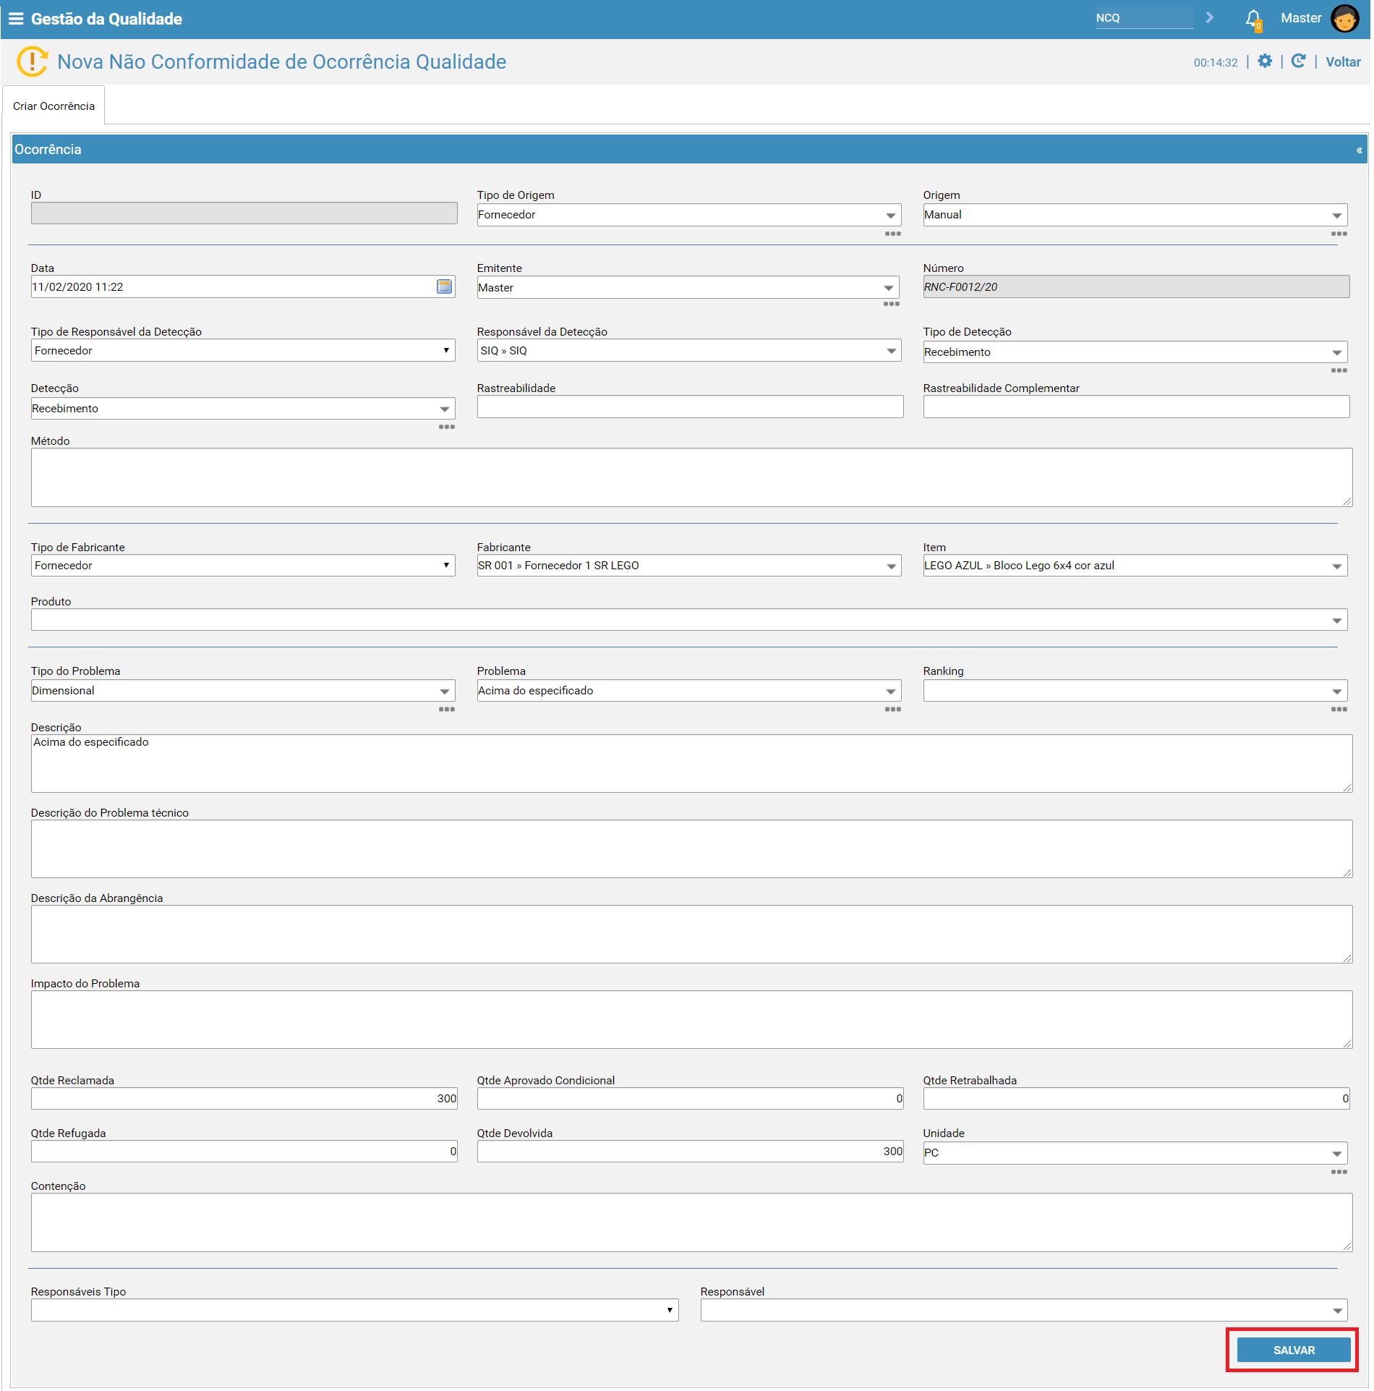Expand the Emitente dropdown showing Master
The height and width of the screenshot is (1391, 1374).
pos(688,287)
